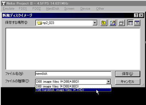Switch to details view icon
The height and width of the screenshot is (105, 146).
tap(137, 23)
